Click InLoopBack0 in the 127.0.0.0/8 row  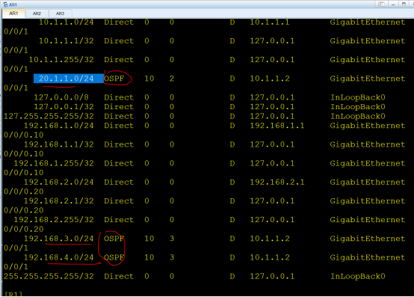pyautogui.click(x=358, y=97)
